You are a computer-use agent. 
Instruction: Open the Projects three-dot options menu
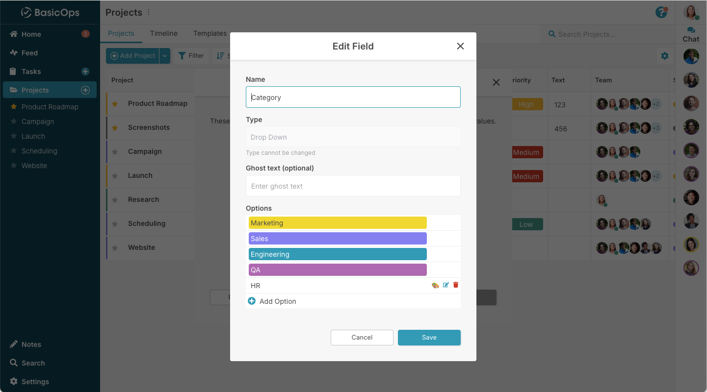(x=149, y=13)
